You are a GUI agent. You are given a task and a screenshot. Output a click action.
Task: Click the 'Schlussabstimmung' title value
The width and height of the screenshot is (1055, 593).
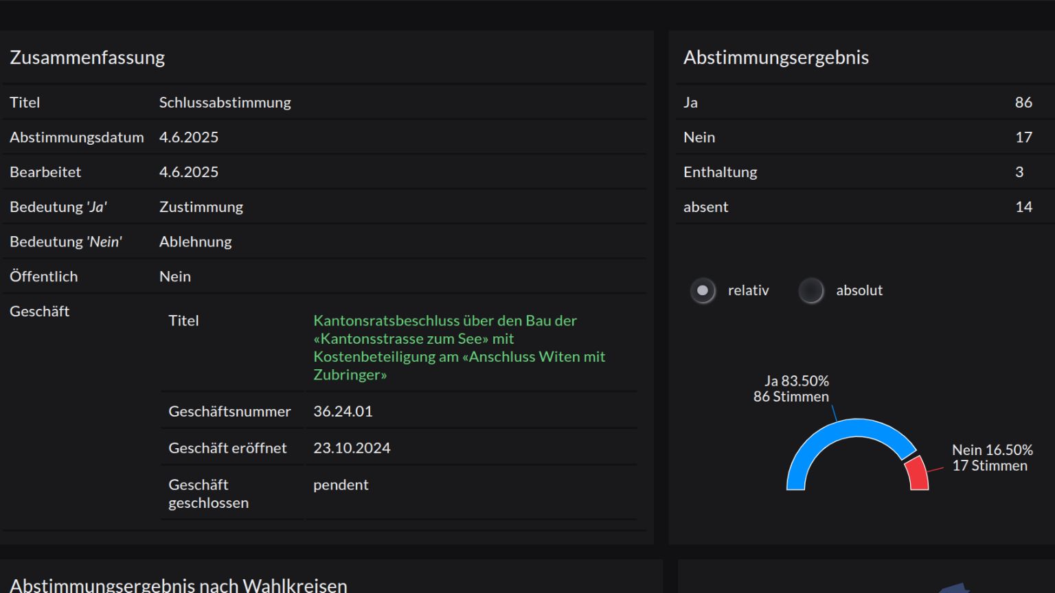tap(225, 102)
